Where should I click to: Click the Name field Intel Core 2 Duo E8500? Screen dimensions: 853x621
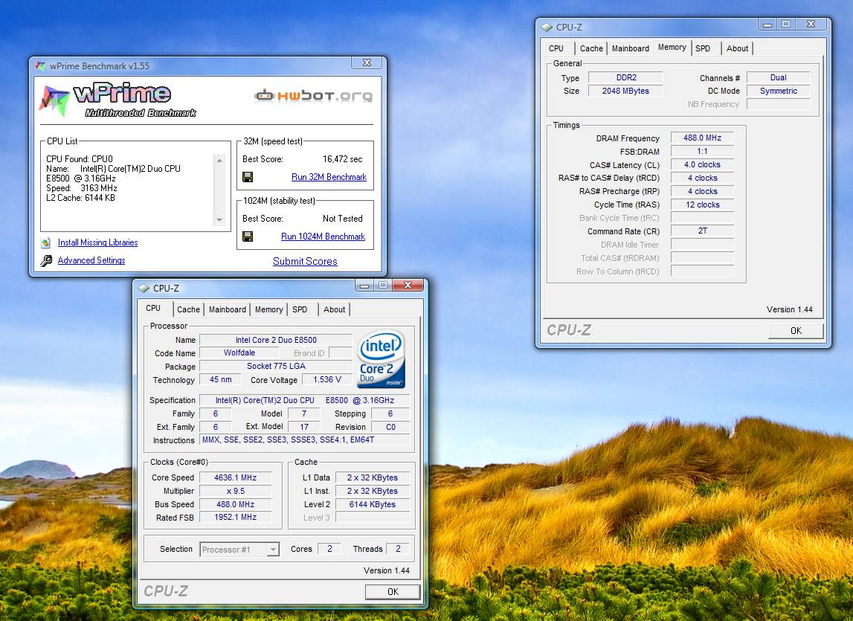coord(276,340)
